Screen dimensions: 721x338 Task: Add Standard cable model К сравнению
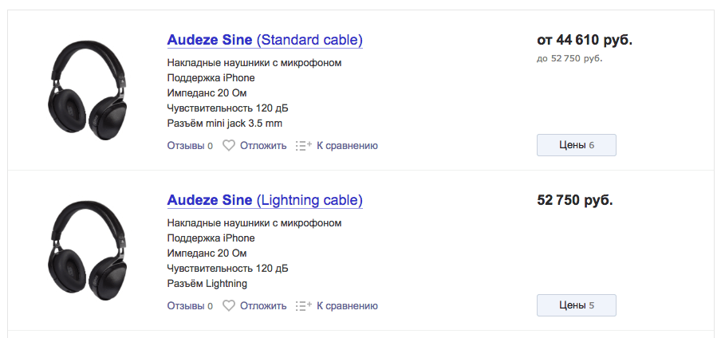pos(347,146)
